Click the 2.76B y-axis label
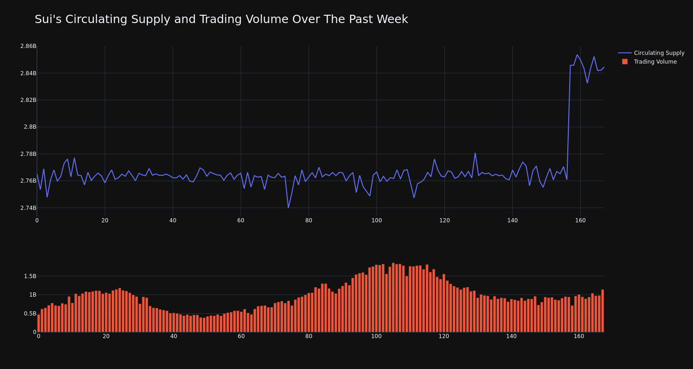 tap(28, 181)
